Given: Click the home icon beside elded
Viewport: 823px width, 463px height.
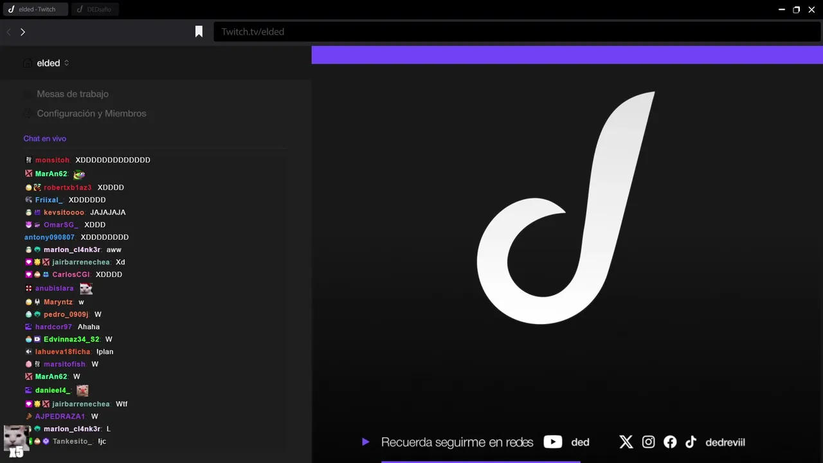Looking at the screenshot, I should coord(27,63).
